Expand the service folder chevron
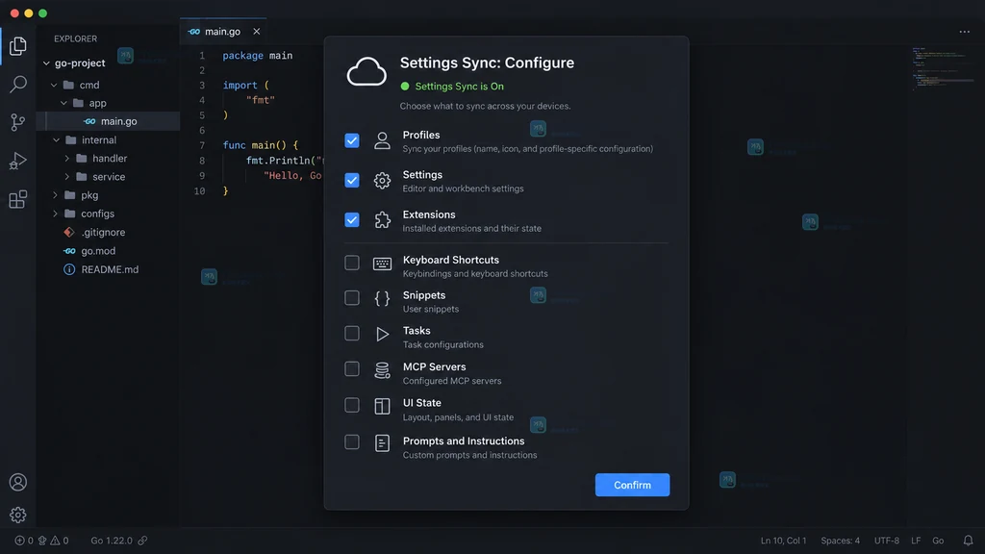 pyautogui.click(x=66, y=177)
